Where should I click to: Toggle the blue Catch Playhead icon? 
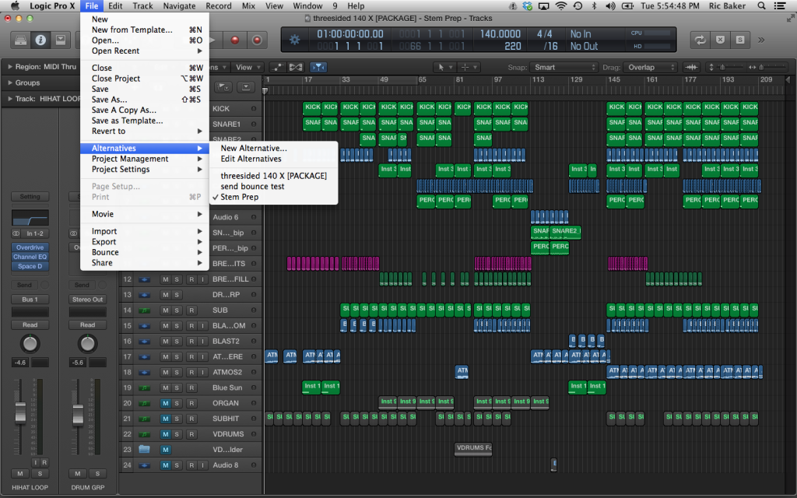tap(318, 67)
